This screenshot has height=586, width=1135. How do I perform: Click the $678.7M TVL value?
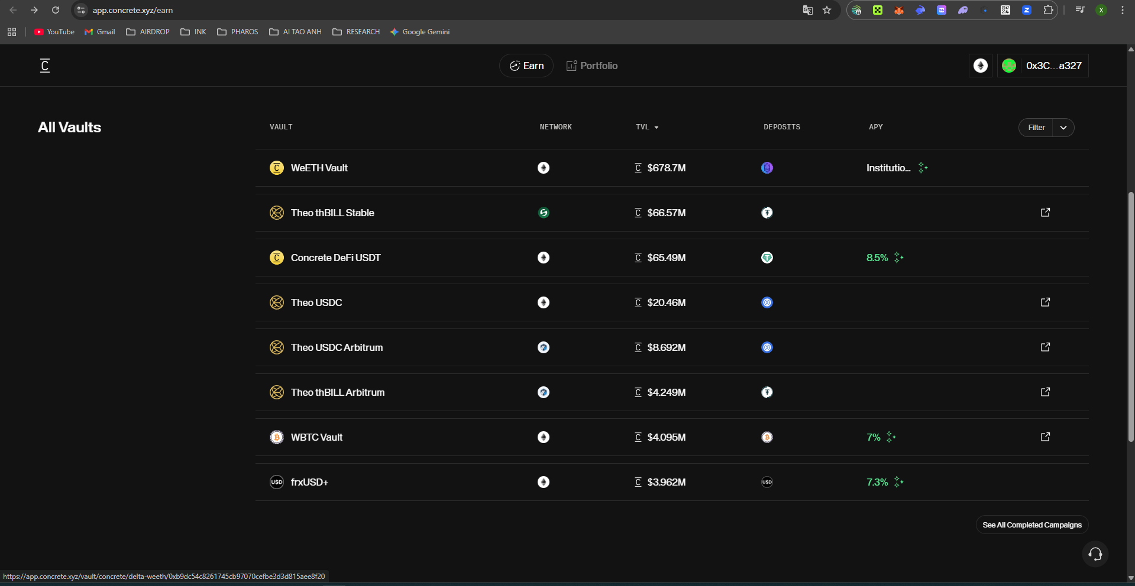point(667,168)
